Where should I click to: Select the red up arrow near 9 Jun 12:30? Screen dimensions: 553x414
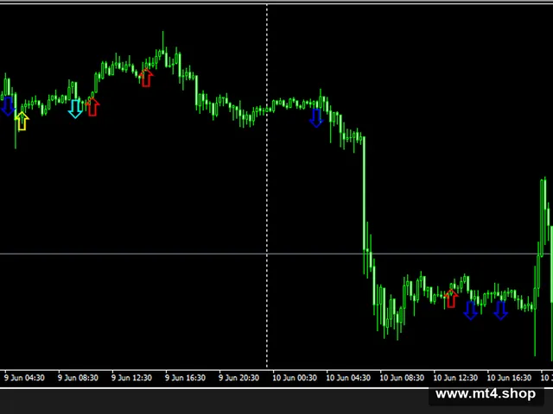(x=146, y=78)
